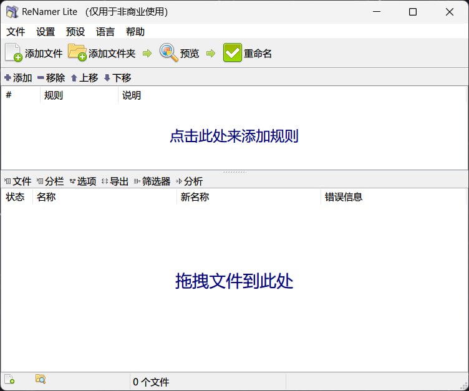Image resolution: width=469 pixels, height=391 pixels.
Task: Click the folder search icon in status bar
Action: [x=41, y=379]
